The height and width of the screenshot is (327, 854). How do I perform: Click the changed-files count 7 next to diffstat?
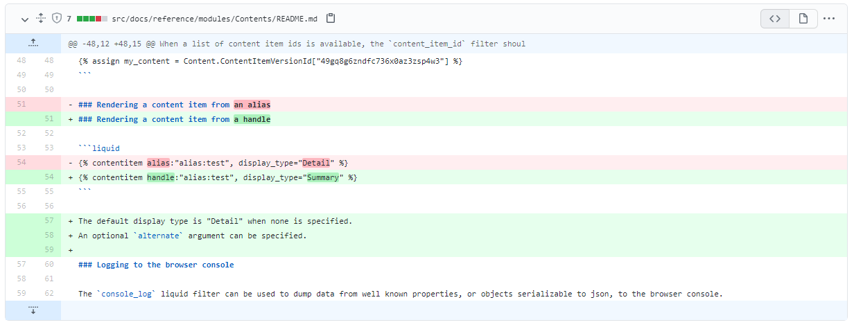coord(69,18)
